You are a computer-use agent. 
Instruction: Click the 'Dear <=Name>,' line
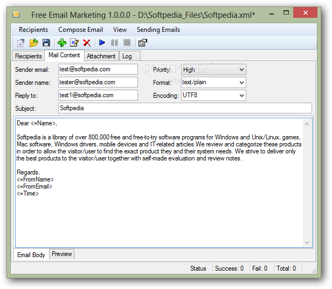37,123
